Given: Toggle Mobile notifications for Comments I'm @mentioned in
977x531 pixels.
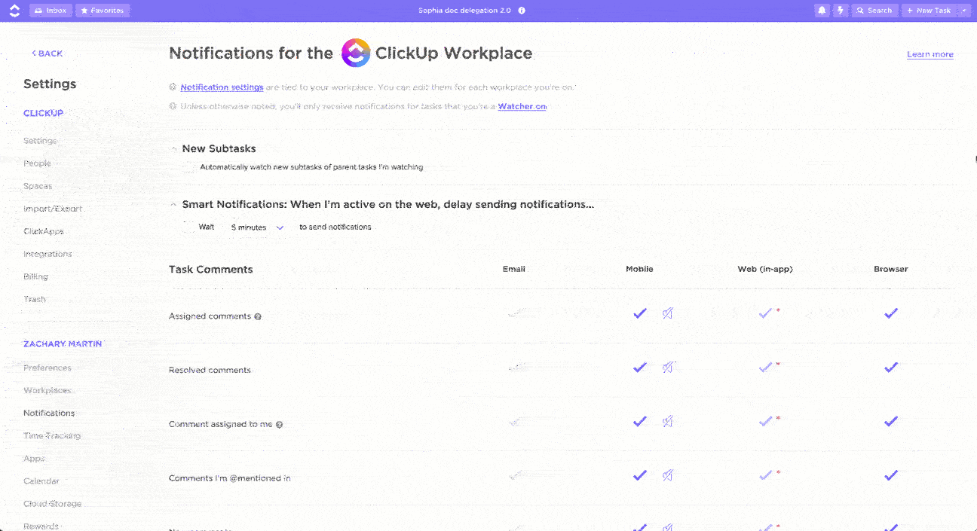Looking at the screenshot, I should pos(639,475).
